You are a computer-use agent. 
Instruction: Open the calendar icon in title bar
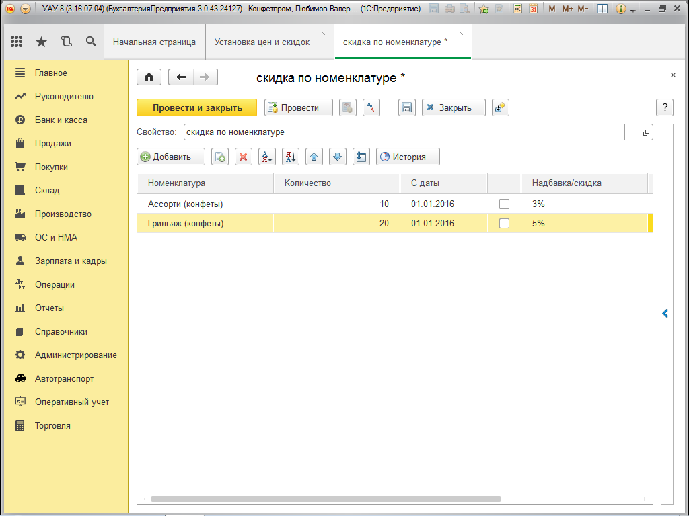coord(533,9)
